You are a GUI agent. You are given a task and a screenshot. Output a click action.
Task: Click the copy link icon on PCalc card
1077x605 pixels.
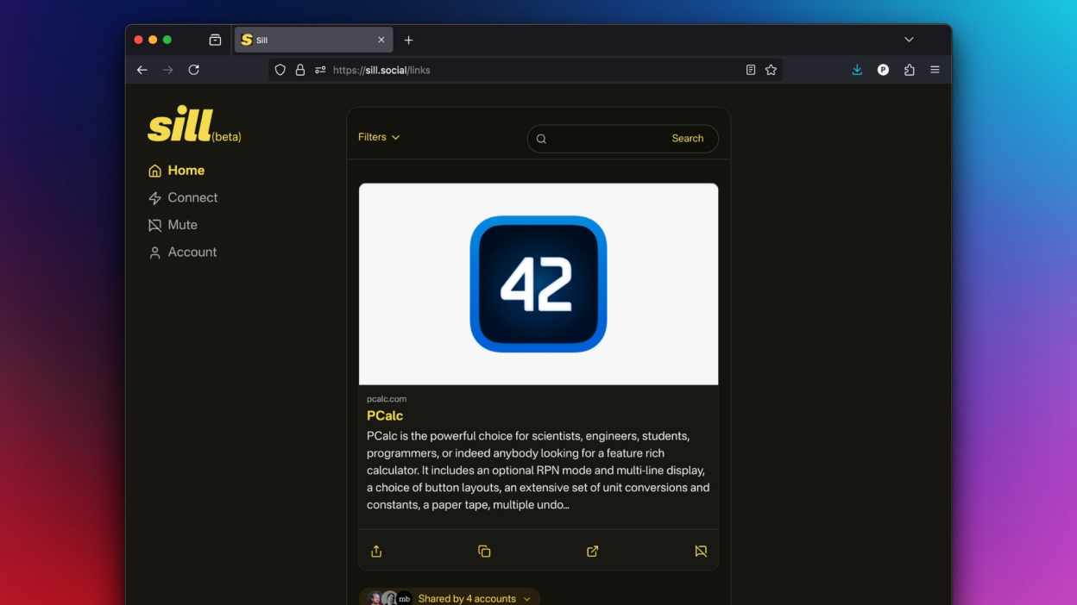(484, 552)
